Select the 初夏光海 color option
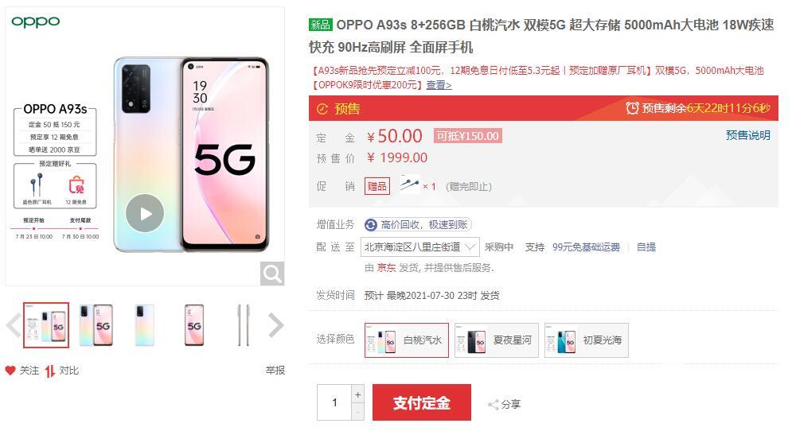This screenshot has height=431, width=796. (587, 340)
